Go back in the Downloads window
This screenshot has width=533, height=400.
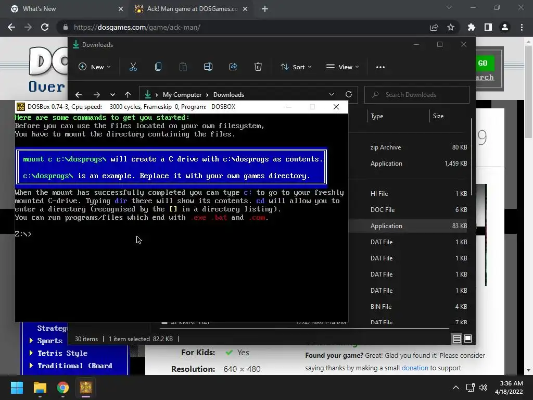coord(79,95)
